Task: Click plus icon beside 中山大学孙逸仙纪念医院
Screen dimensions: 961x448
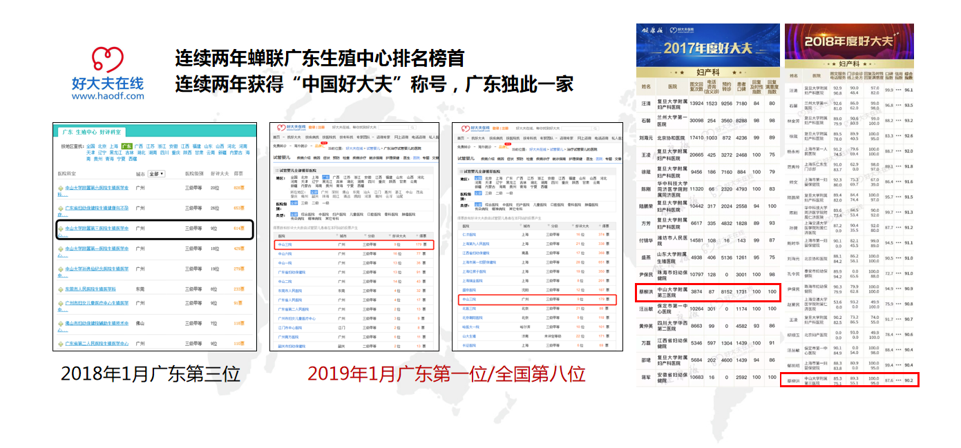Action: 60,269
